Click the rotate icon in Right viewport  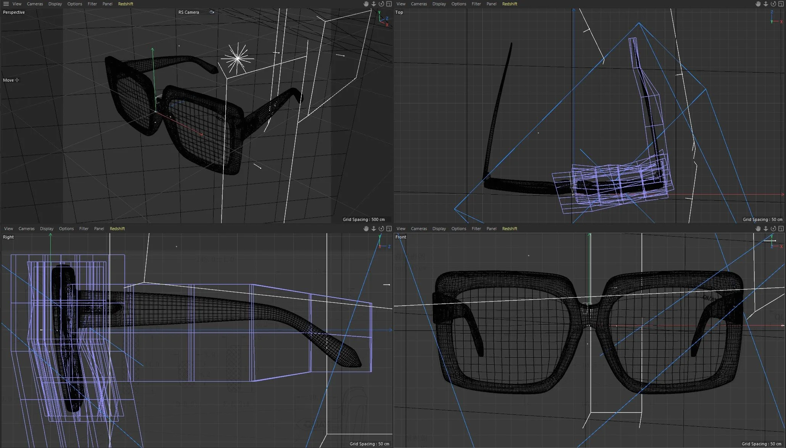click(x=381, y=229)
